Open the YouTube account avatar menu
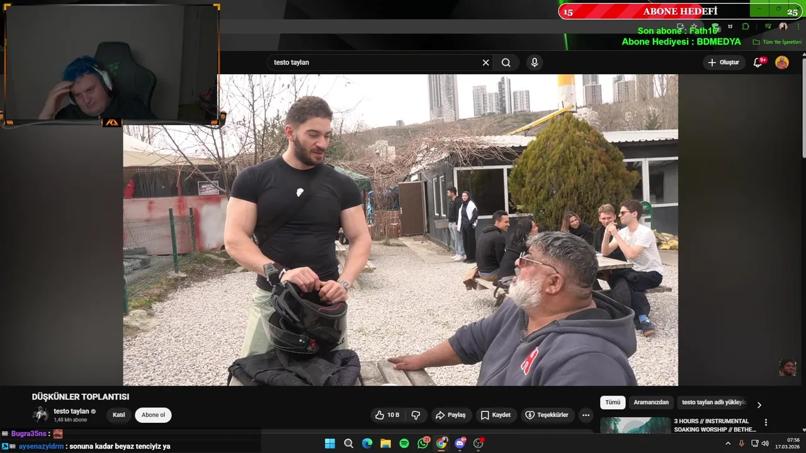The width and height of the screenshot is (806, 453). tap(781, 62)
